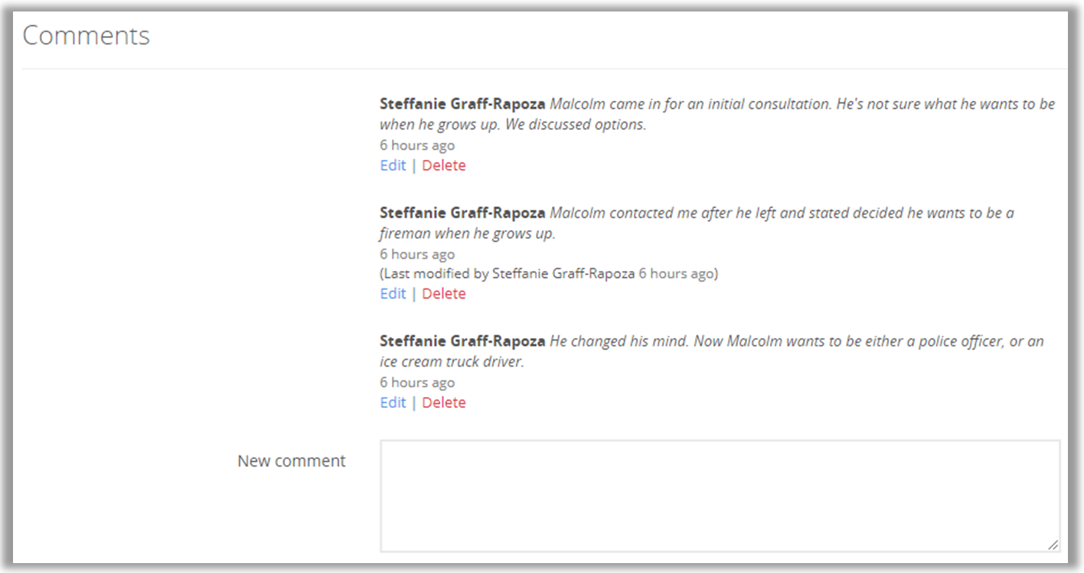Edit the fireman comment
The width and height of the screenshot is (1084, 573).
pos(393,294)
